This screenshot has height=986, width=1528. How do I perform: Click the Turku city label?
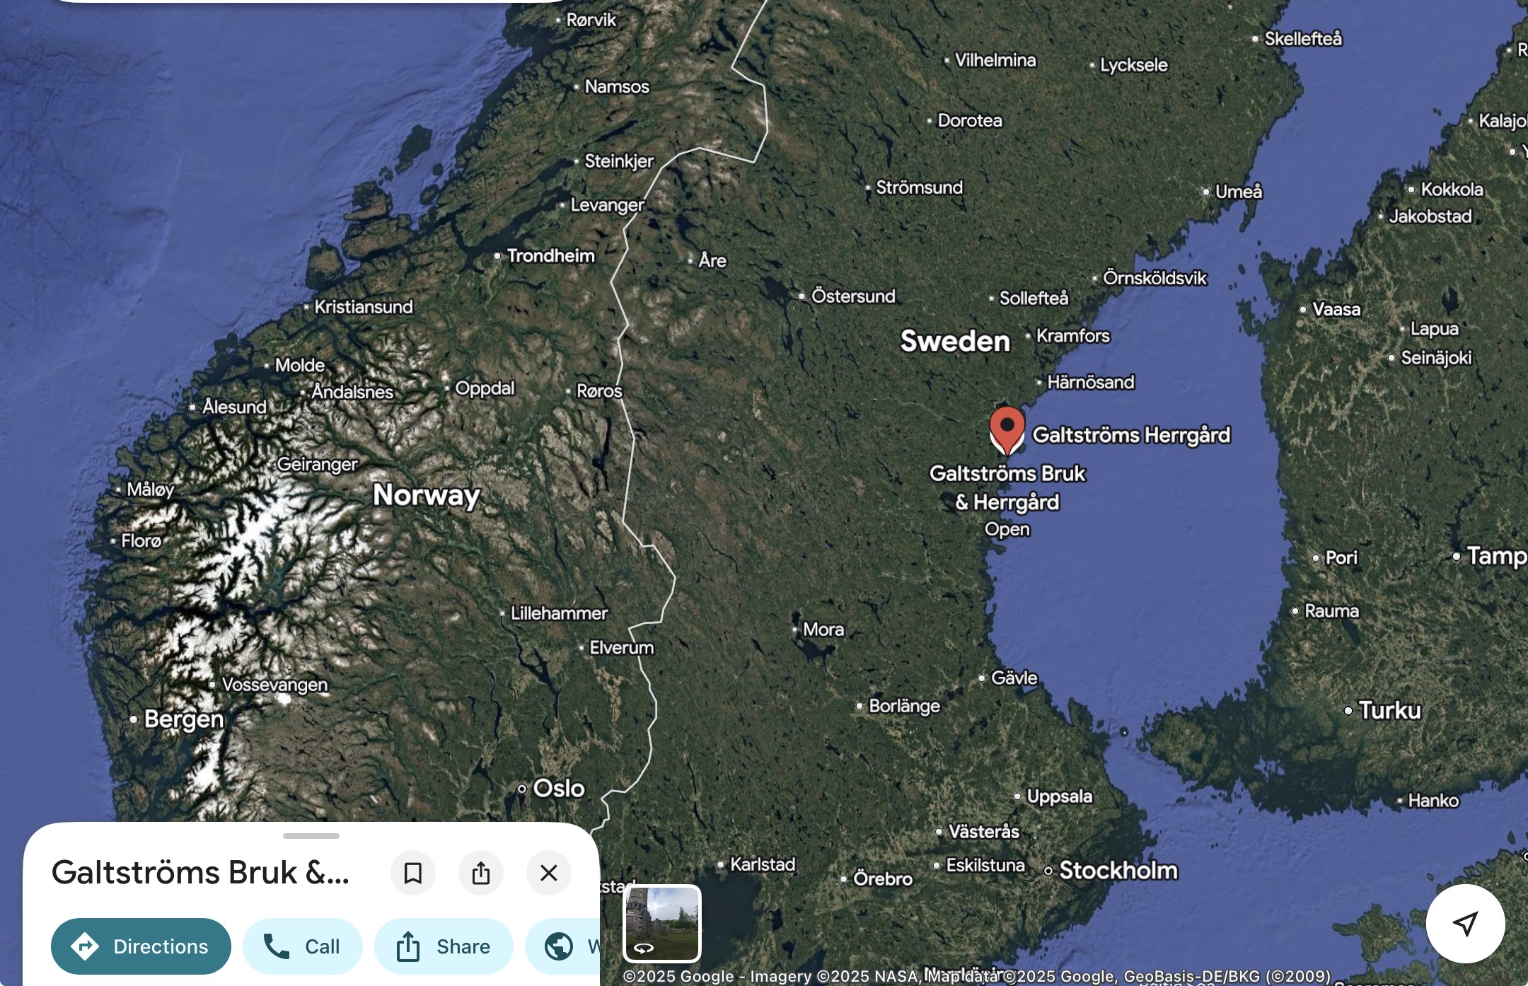coord(1389,710)
